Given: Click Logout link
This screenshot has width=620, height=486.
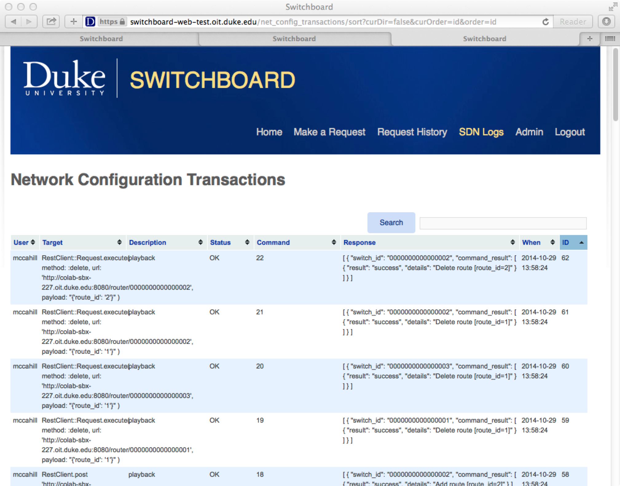Looking at the screenshot, I should (570, 132).
